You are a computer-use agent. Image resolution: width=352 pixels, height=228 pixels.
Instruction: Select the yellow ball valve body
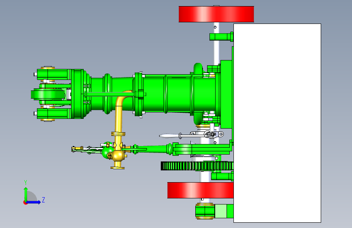click(118, 155)
